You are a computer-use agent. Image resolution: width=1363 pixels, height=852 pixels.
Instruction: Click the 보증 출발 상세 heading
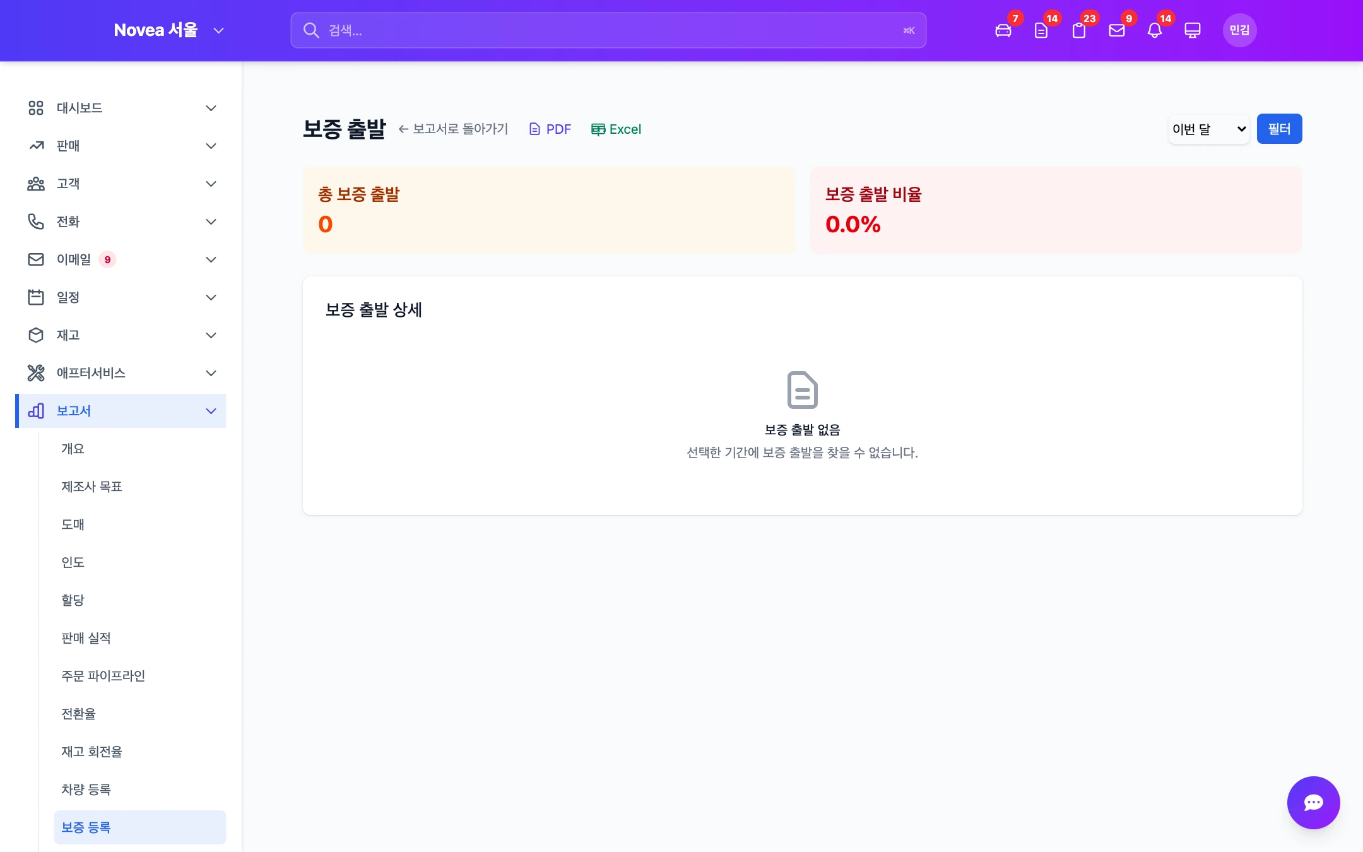374,310
